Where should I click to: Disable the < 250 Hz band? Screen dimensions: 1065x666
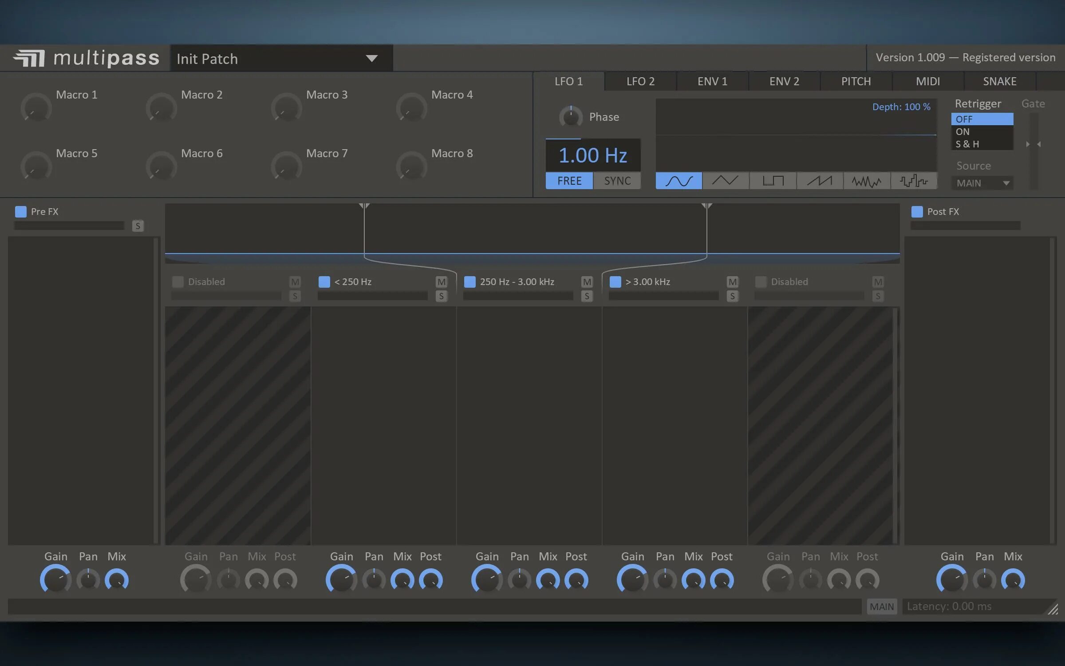point(324,282)
